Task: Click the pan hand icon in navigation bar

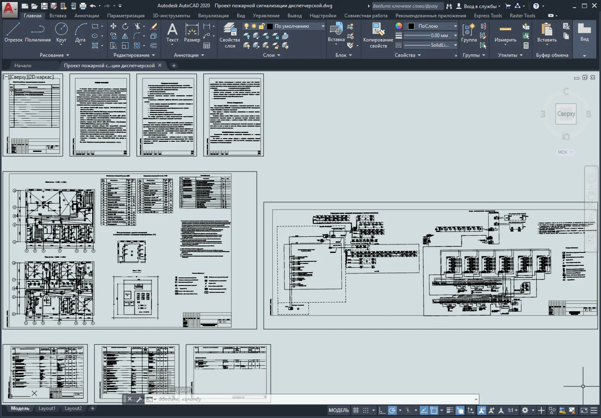Action: (x=591, y=195)
